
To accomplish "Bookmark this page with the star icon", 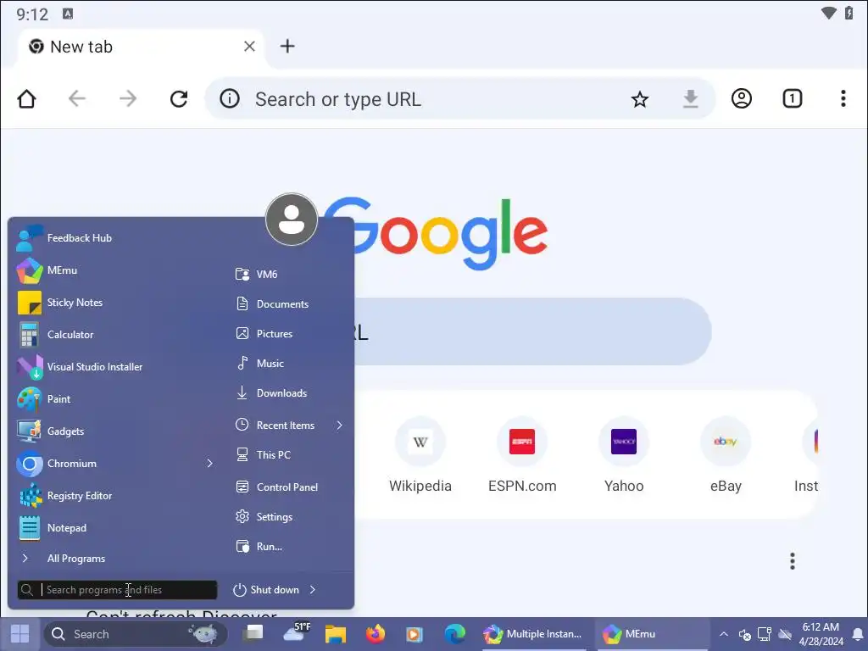I will [x=639, y=99].
